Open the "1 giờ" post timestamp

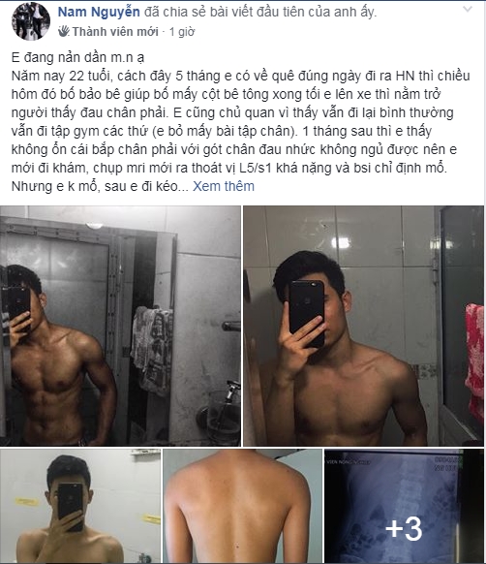pos(182,32)
